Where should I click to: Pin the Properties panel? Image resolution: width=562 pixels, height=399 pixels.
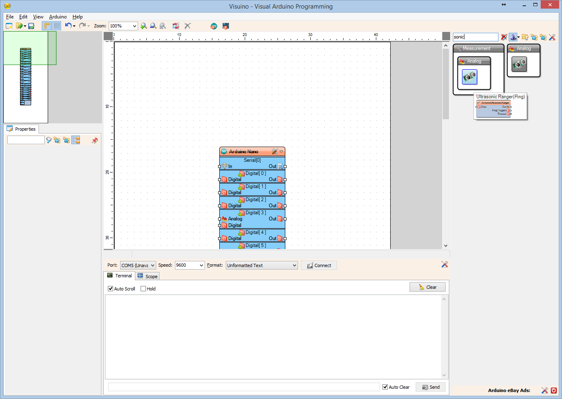click(x=95, y=140)
